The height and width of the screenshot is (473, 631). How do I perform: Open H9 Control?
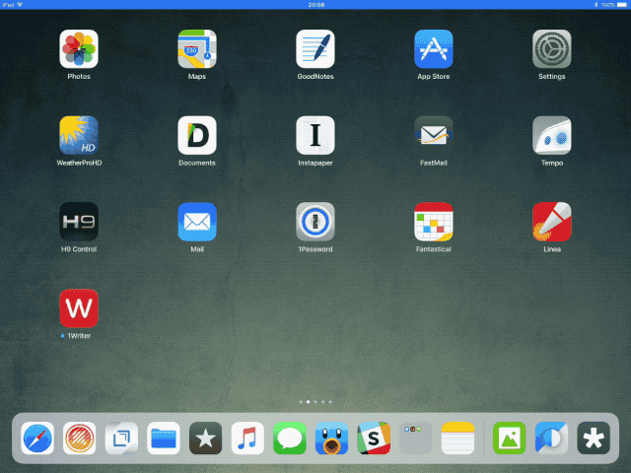[79, 222]
